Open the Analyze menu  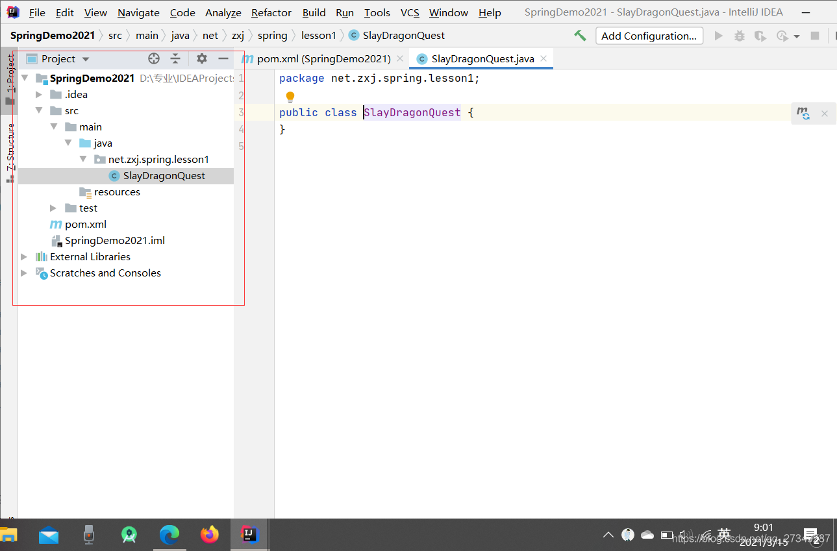click(x=223, y=12)
